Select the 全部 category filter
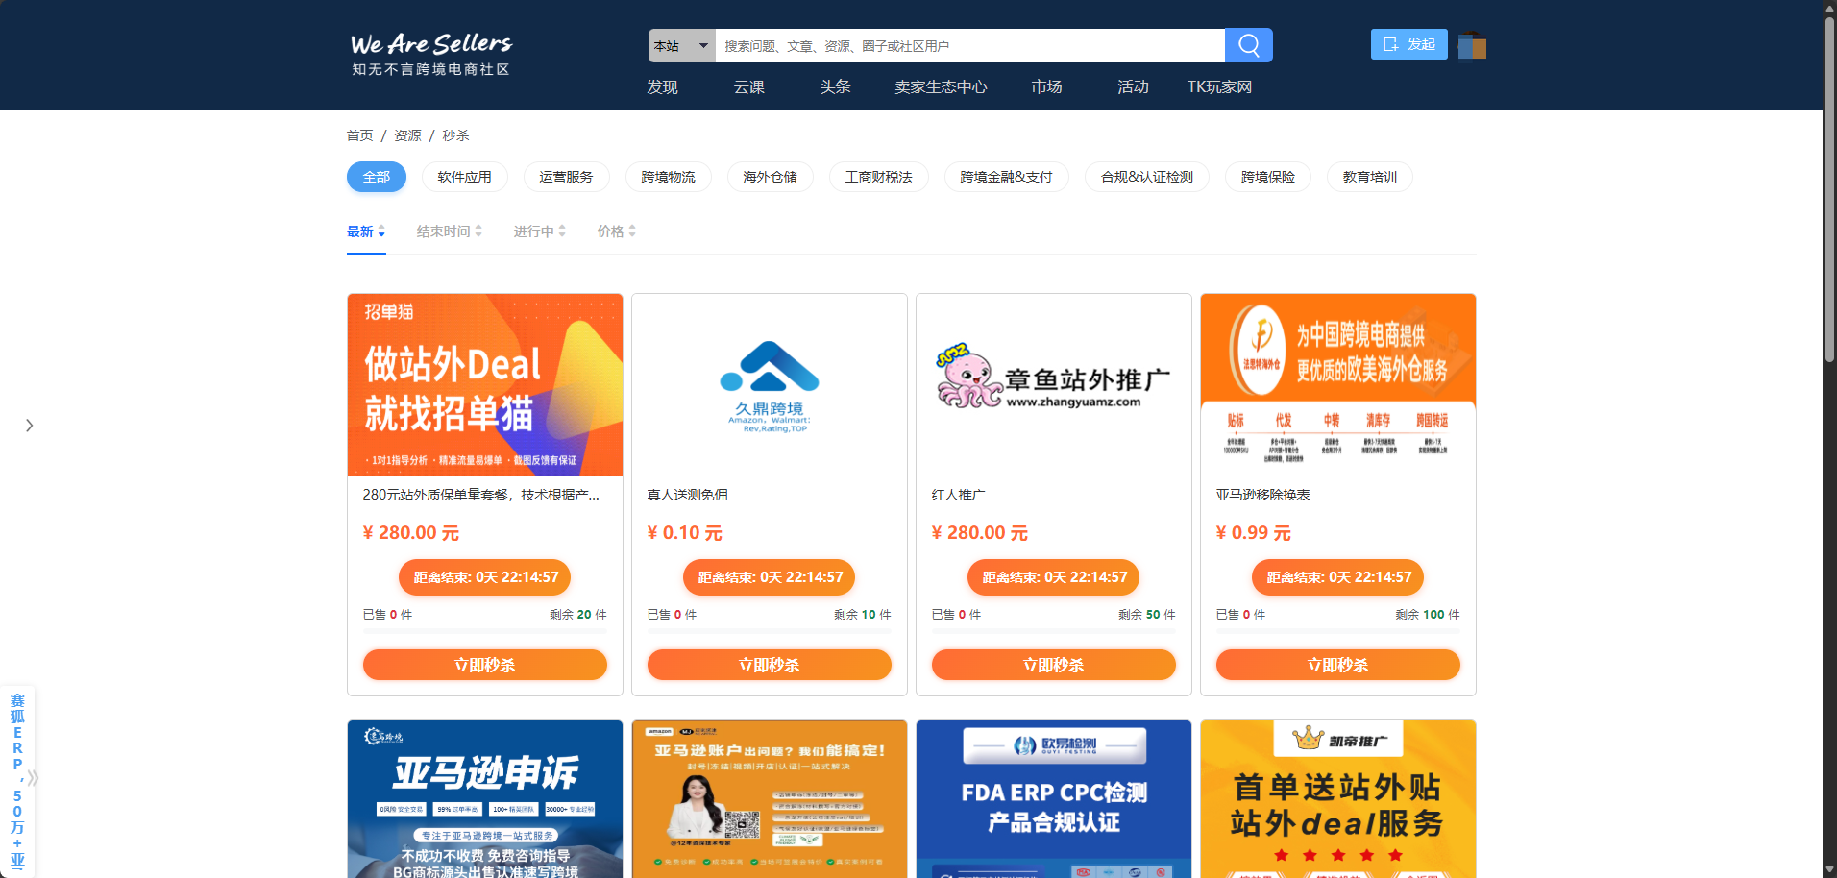Screen dimensions: 1837x878 coord(376,177)
